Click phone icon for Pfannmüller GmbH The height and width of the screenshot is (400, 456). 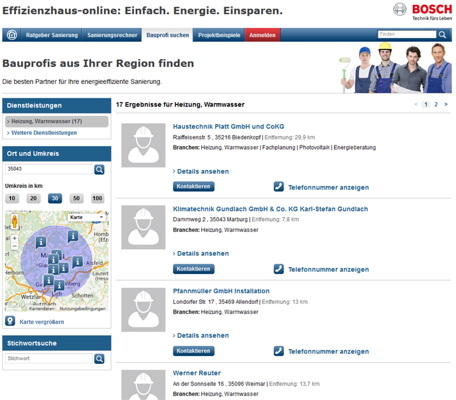tap(278, 351)
